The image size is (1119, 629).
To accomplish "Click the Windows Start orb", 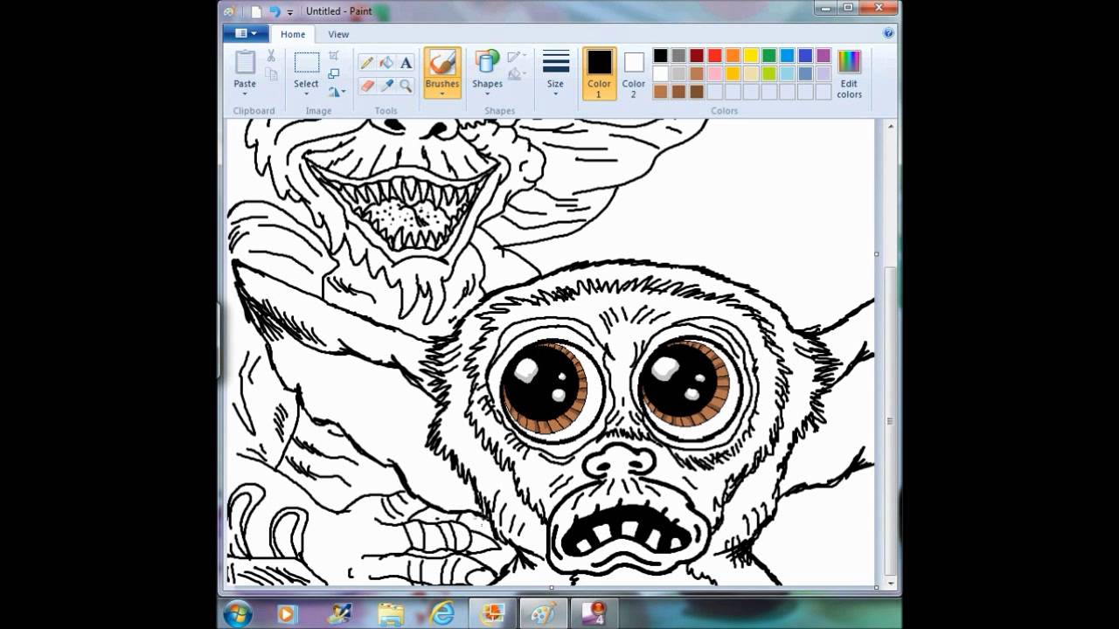I will [238, 614].
